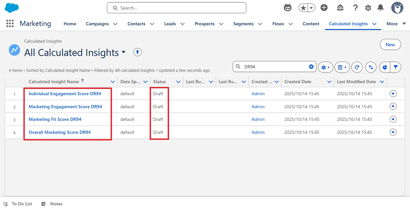
Task: Sort by the Created Date column header
Action: tap(298, 82)
